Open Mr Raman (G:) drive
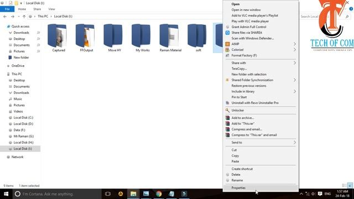Viewport: 354px width, 199px height. 23,137
